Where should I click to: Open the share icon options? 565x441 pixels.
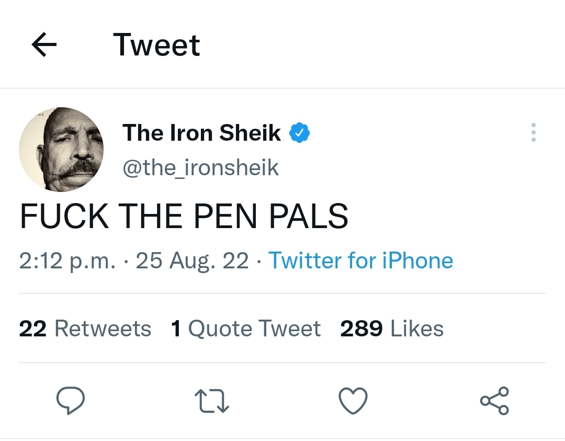pos(494,401)
